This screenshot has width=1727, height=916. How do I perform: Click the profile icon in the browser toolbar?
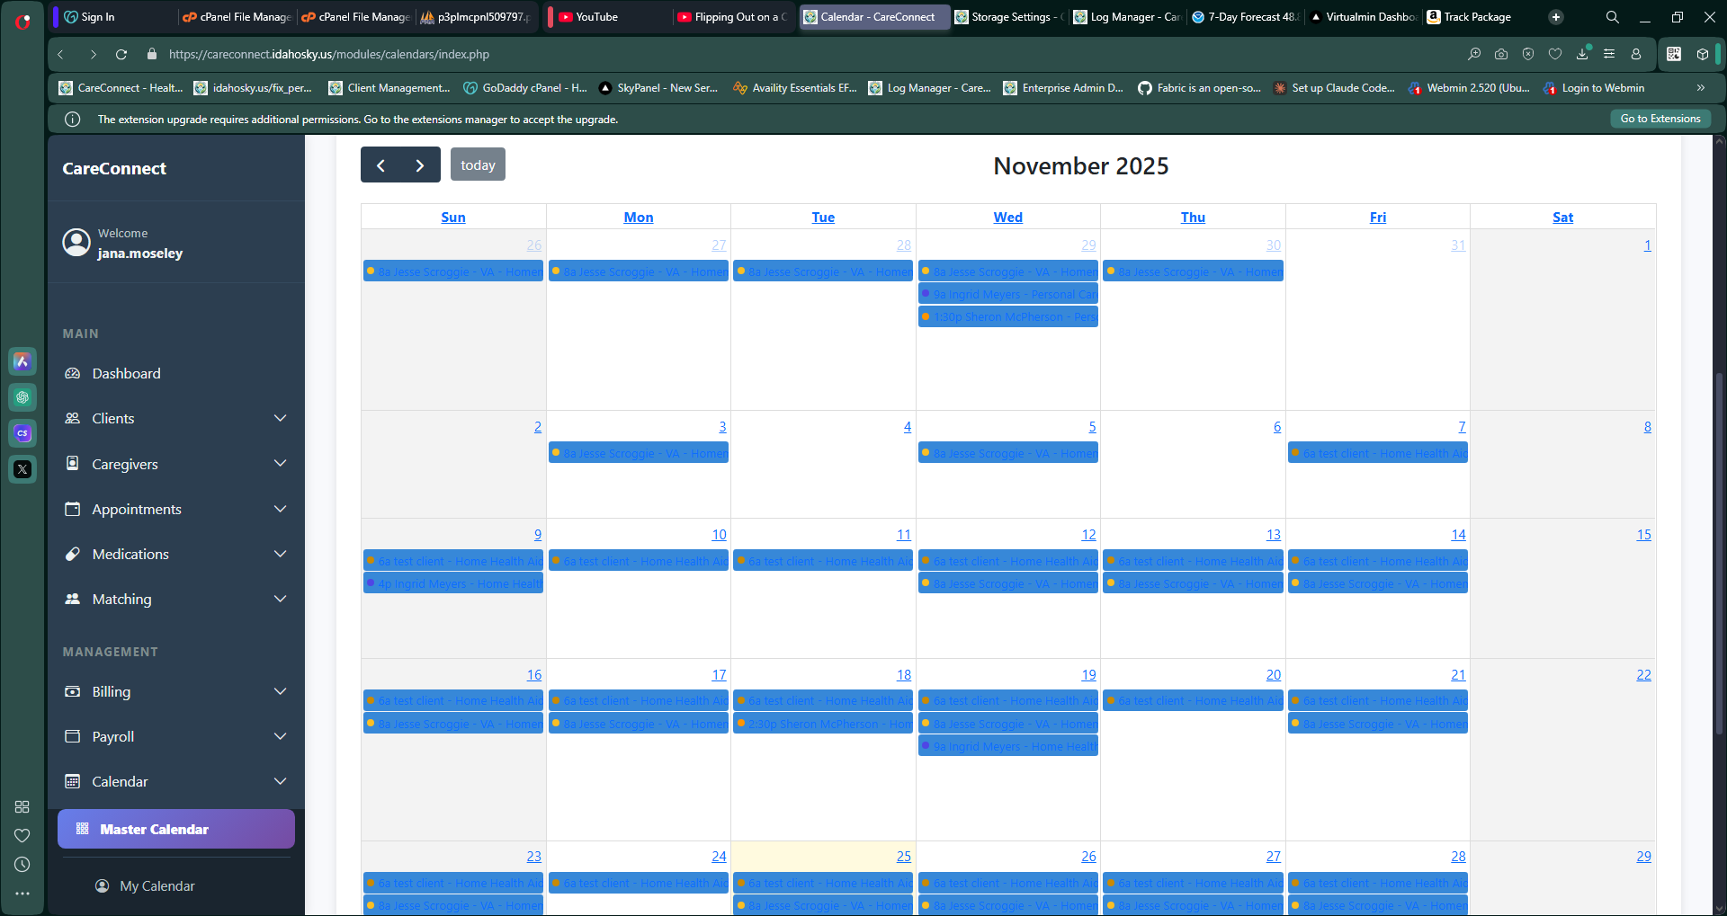pyautogui.click(x=1636, y=54)
